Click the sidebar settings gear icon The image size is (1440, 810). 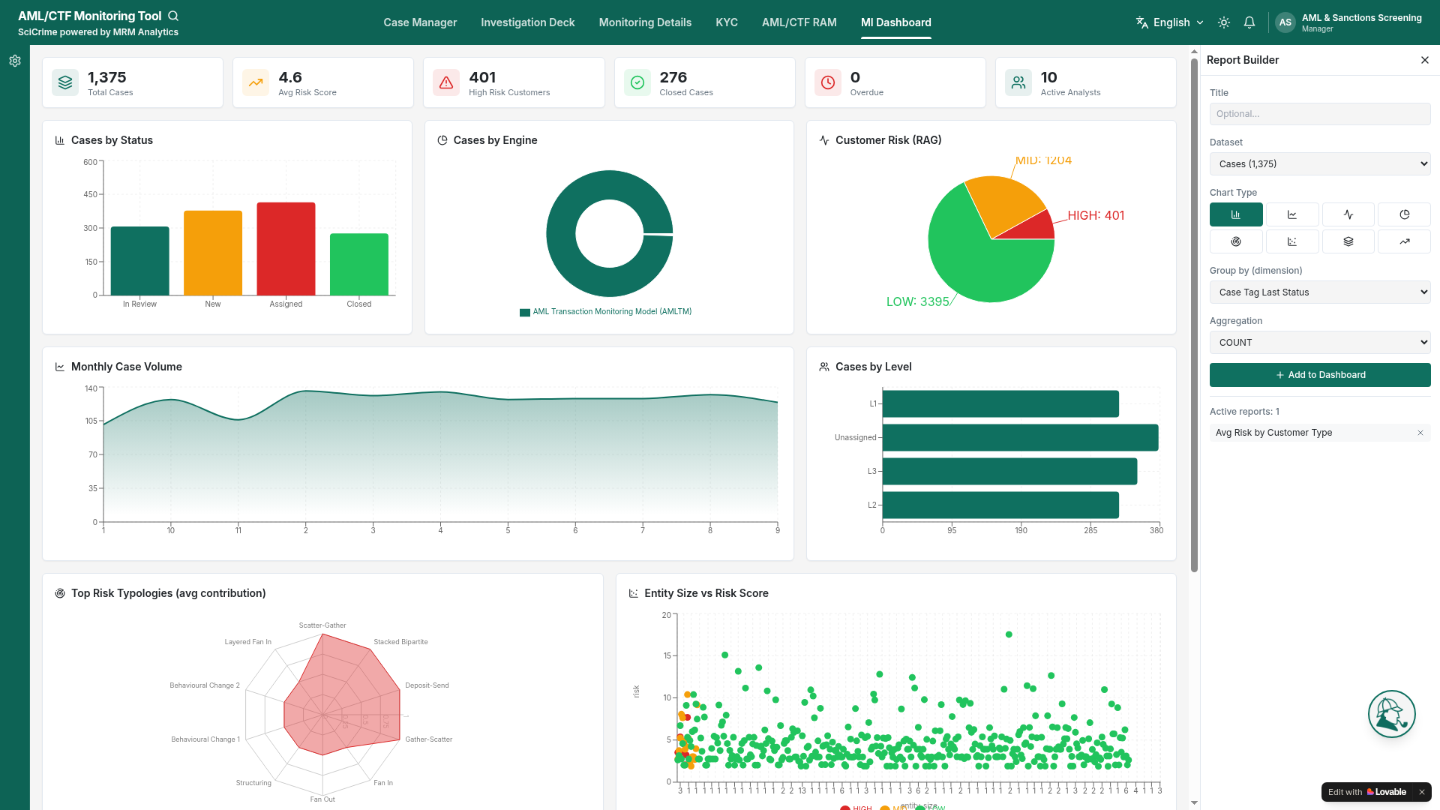[x=15, y=61]
